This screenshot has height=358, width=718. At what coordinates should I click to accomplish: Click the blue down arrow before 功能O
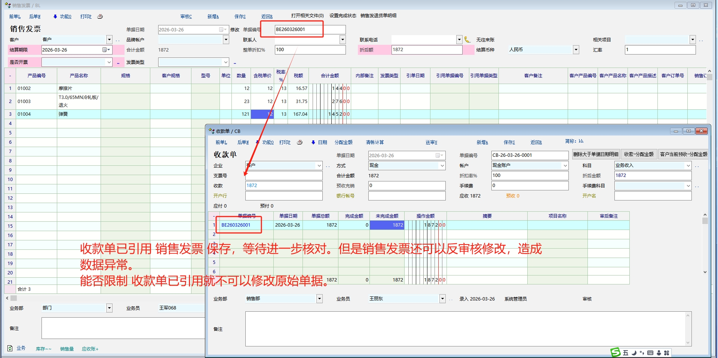tap(55, 16)
